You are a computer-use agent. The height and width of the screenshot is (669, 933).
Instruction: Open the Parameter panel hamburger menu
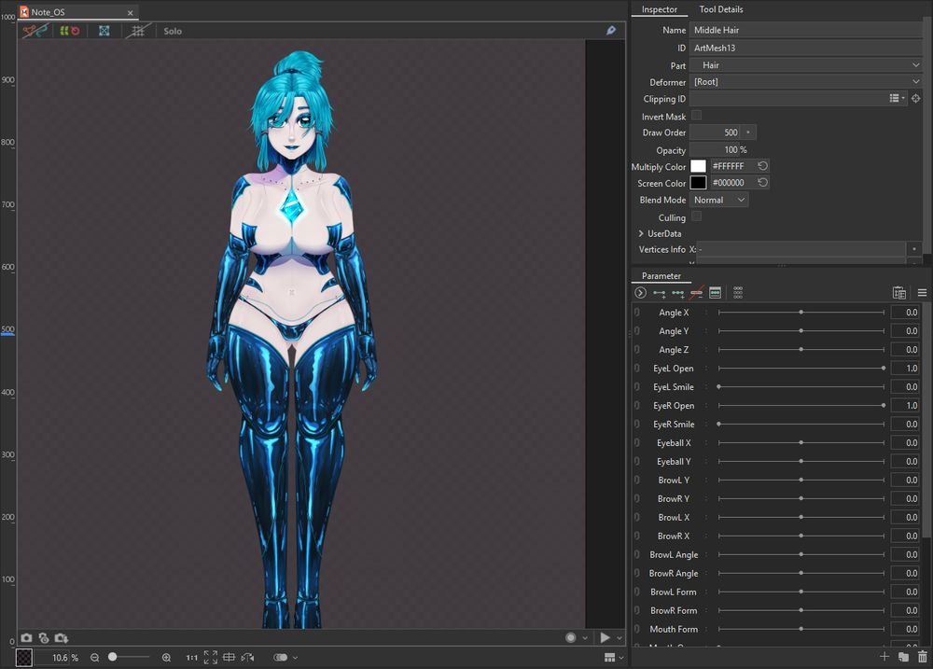tap(922, 292)
